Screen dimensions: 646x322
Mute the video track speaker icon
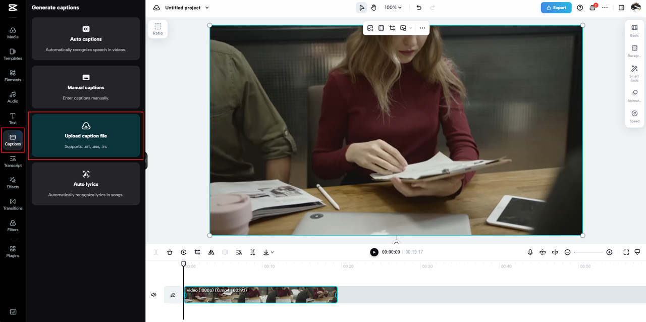[154, 295]
